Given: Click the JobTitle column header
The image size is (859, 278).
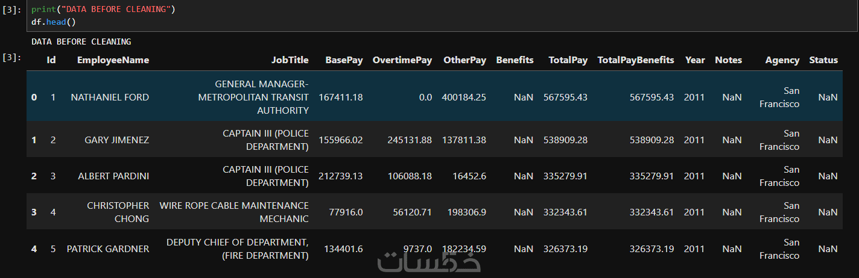Looking at the screenshot, I should pos(290,60).
